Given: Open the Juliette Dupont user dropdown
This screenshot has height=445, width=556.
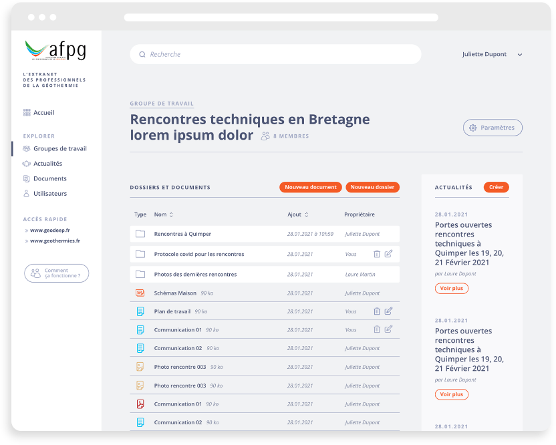Looking at the screenshot, I should (492, 54).
